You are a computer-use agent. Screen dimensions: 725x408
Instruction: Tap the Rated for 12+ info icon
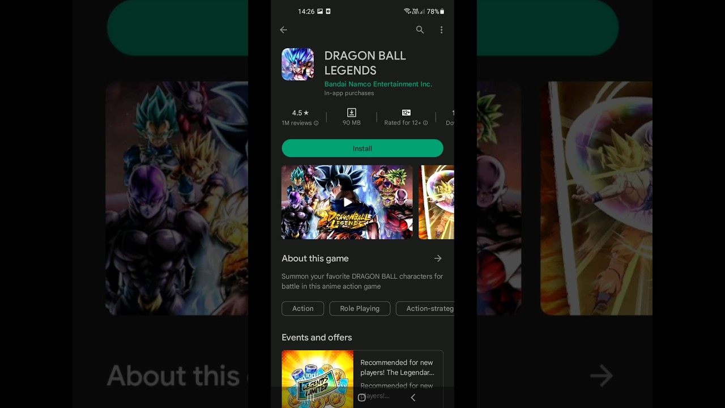[x=425, y=123]
